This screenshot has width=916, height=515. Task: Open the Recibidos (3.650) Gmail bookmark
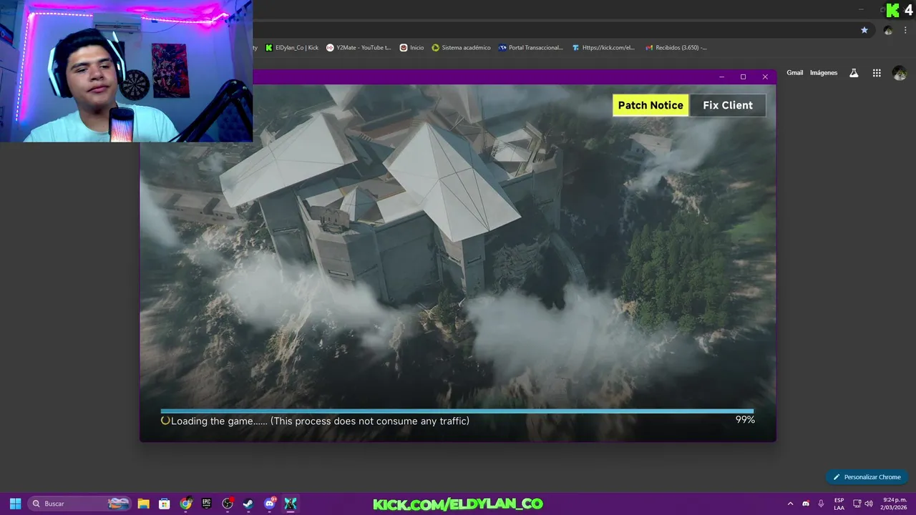tap(676, 48)
